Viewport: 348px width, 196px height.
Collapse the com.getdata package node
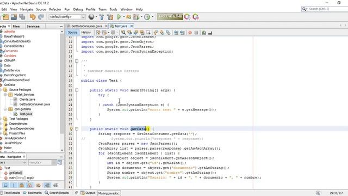point(5,109)
